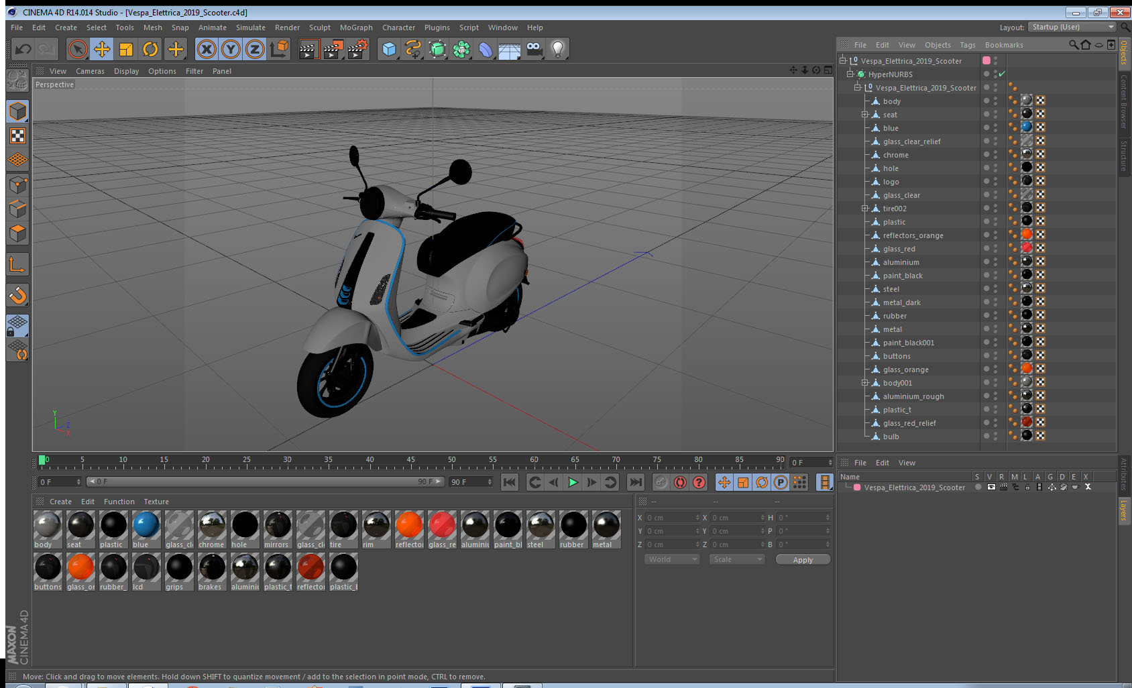Click the Coordinate System icon
This screenshot has width=1132, height=688.
pyautogui.click(x=279, y=49)
